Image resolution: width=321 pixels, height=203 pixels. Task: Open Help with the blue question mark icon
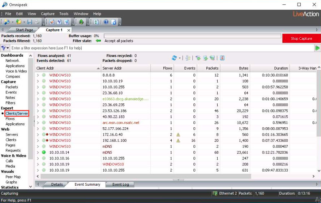[106, 22]
